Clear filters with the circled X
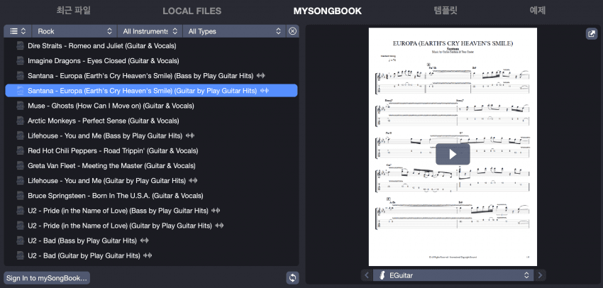This screenshot has height=288, width=603. 293,31
